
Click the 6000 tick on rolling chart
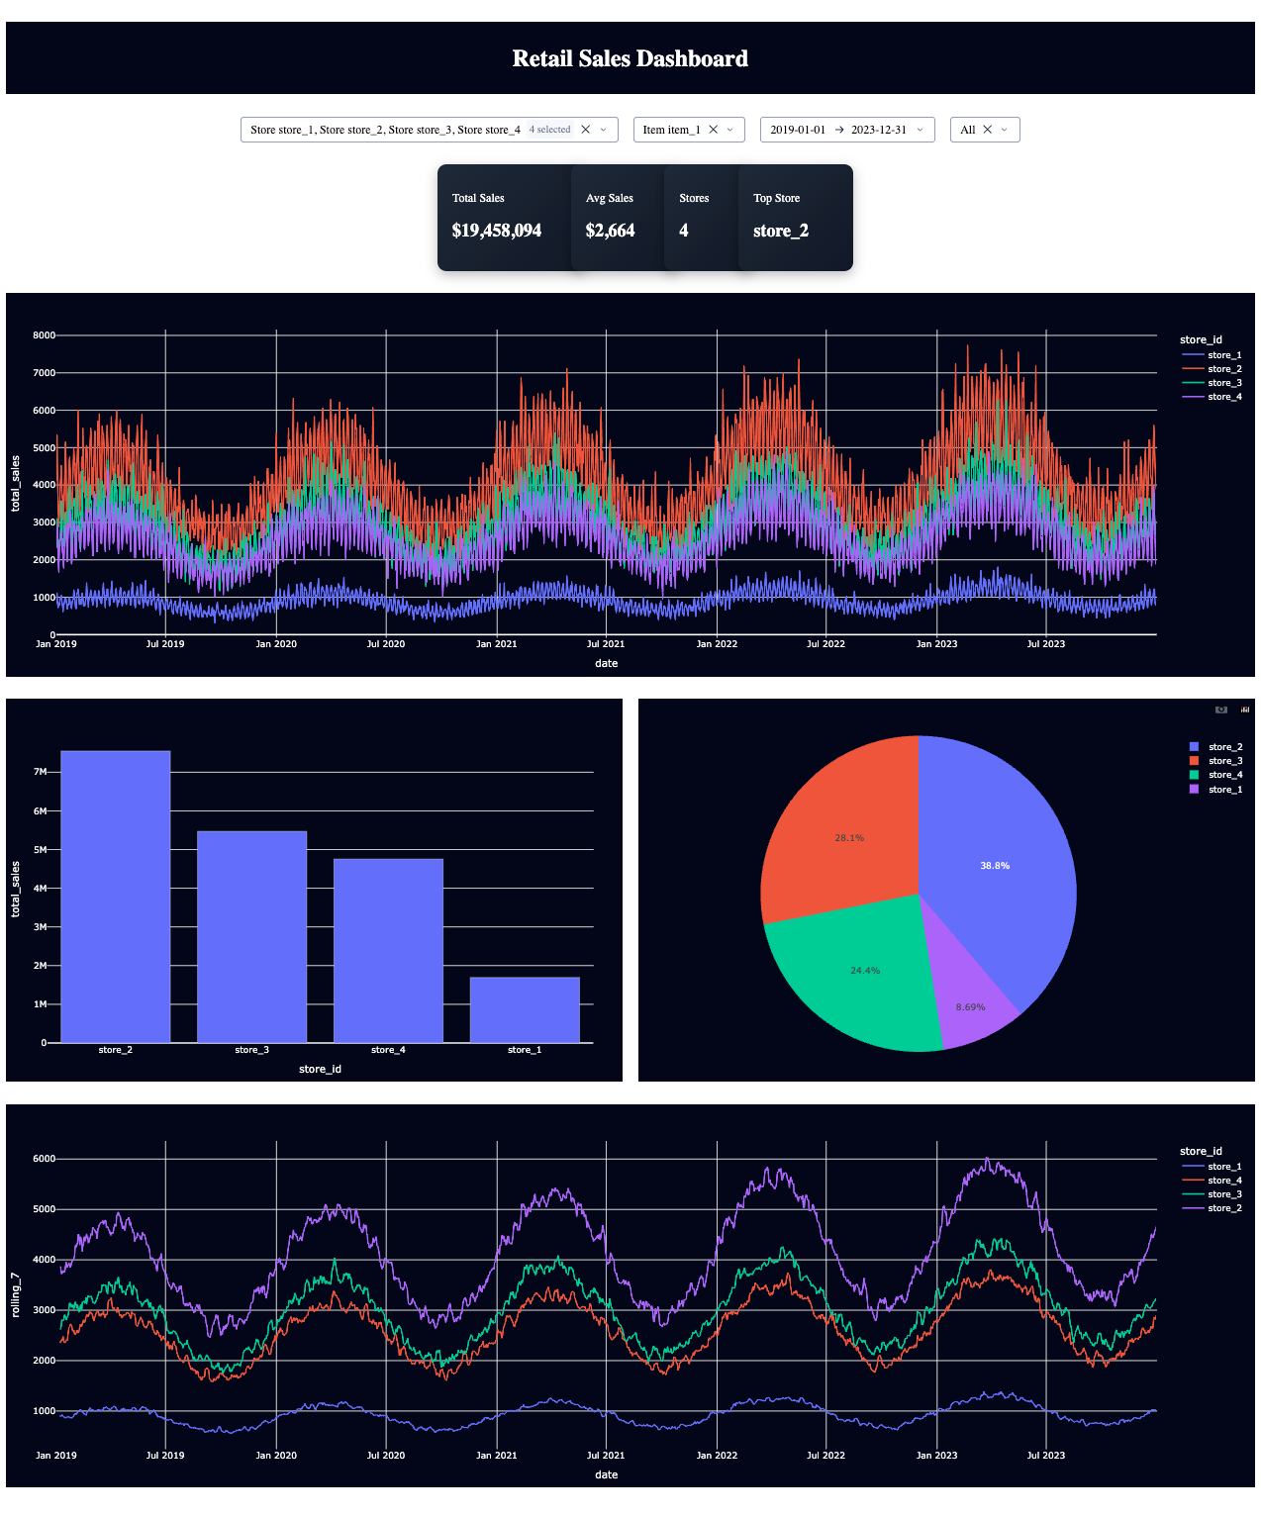(x=44, y=1159)
